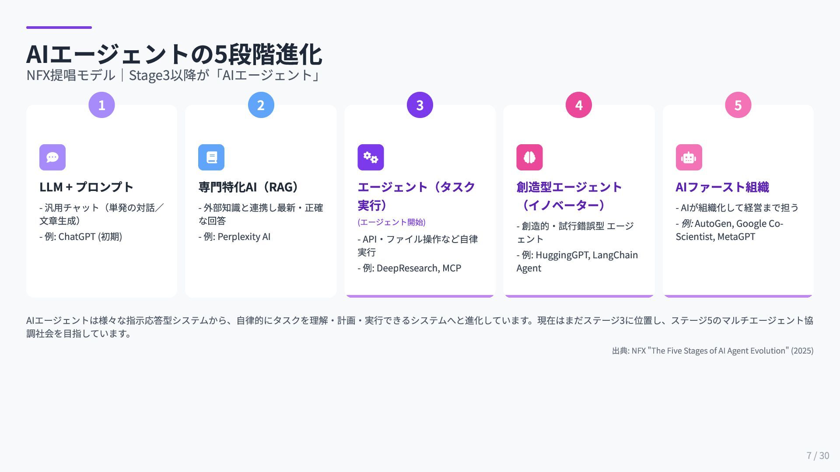The height and width of the screenshot is (472, 840).
Task: Click the heading エージェント（タスク実行）
Action: pyautogui.click(x=416, y=196)
